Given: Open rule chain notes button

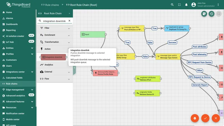Looking at the screenshot, I should pos(204,14).
